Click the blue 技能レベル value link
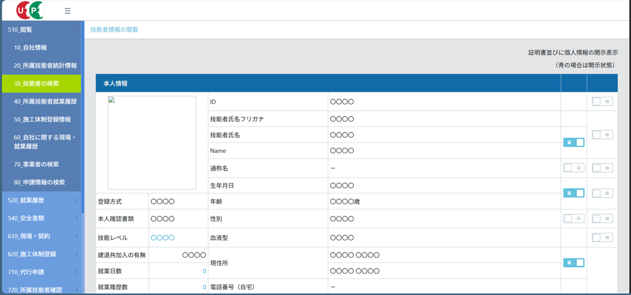The width and height of the screenshot is (631, 295). 163,238
